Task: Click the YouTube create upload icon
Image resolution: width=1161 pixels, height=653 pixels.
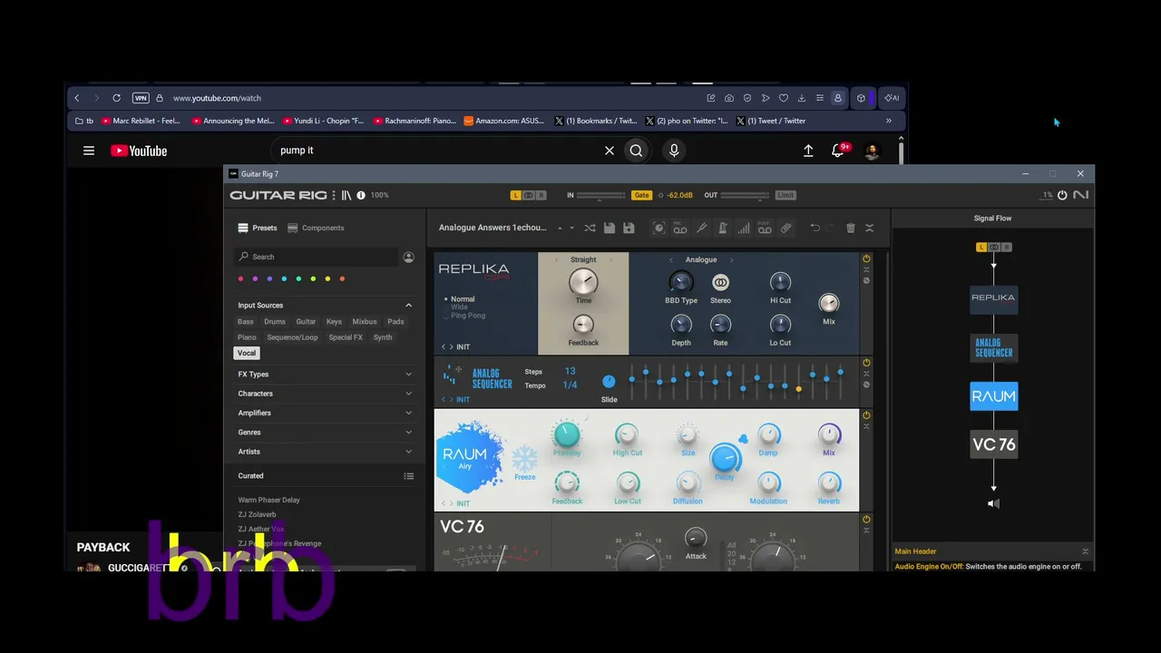Action: point(808,151)
